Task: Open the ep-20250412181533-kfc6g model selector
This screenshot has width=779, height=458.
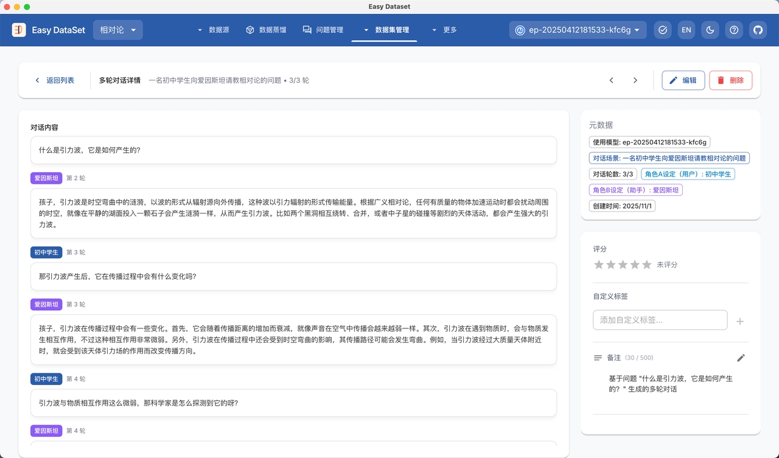Action: [578, 30]
